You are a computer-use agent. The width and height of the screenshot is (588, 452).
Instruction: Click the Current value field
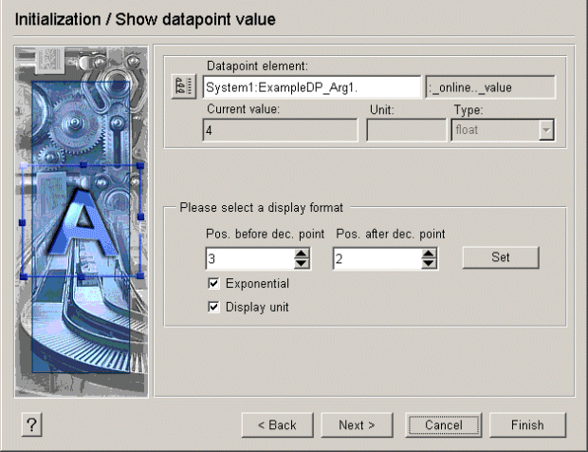280,131
